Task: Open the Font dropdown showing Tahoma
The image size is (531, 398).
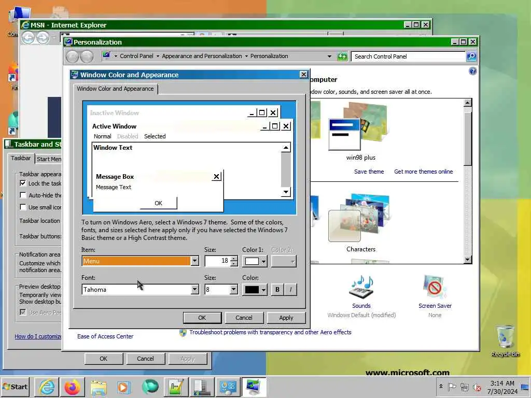Action: [x=194, y=289]
